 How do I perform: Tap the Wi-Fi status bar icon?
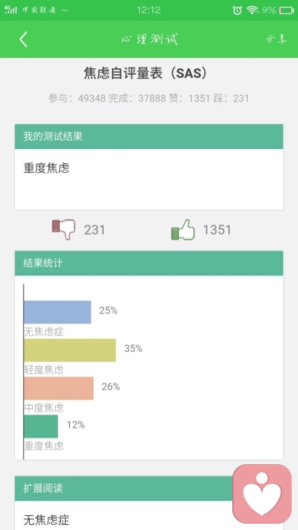[x=252, y=11]
